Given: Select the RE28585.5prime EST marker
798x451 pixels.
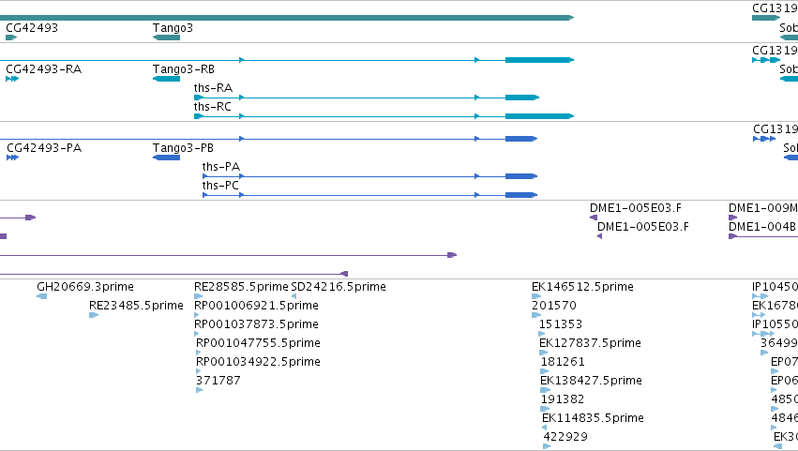Looking at the screenshot, I should [x=199, y=296].
